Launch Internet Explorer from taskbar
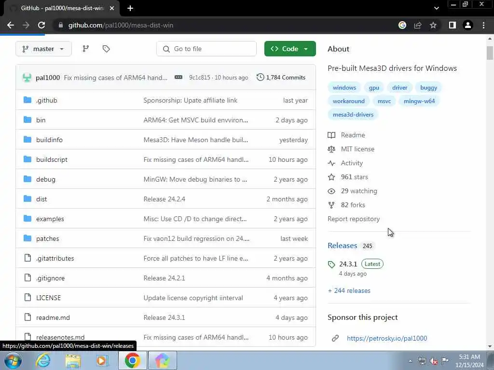Viewport: 494px width, 370px height. pyautogui.click(x=43, y=360)
